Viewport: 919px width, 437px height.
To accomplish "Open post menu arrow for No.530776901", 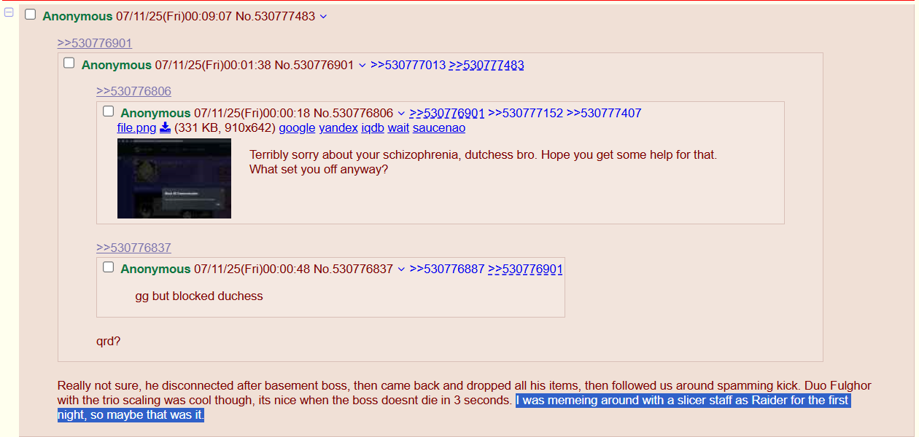I will [362, 65].
